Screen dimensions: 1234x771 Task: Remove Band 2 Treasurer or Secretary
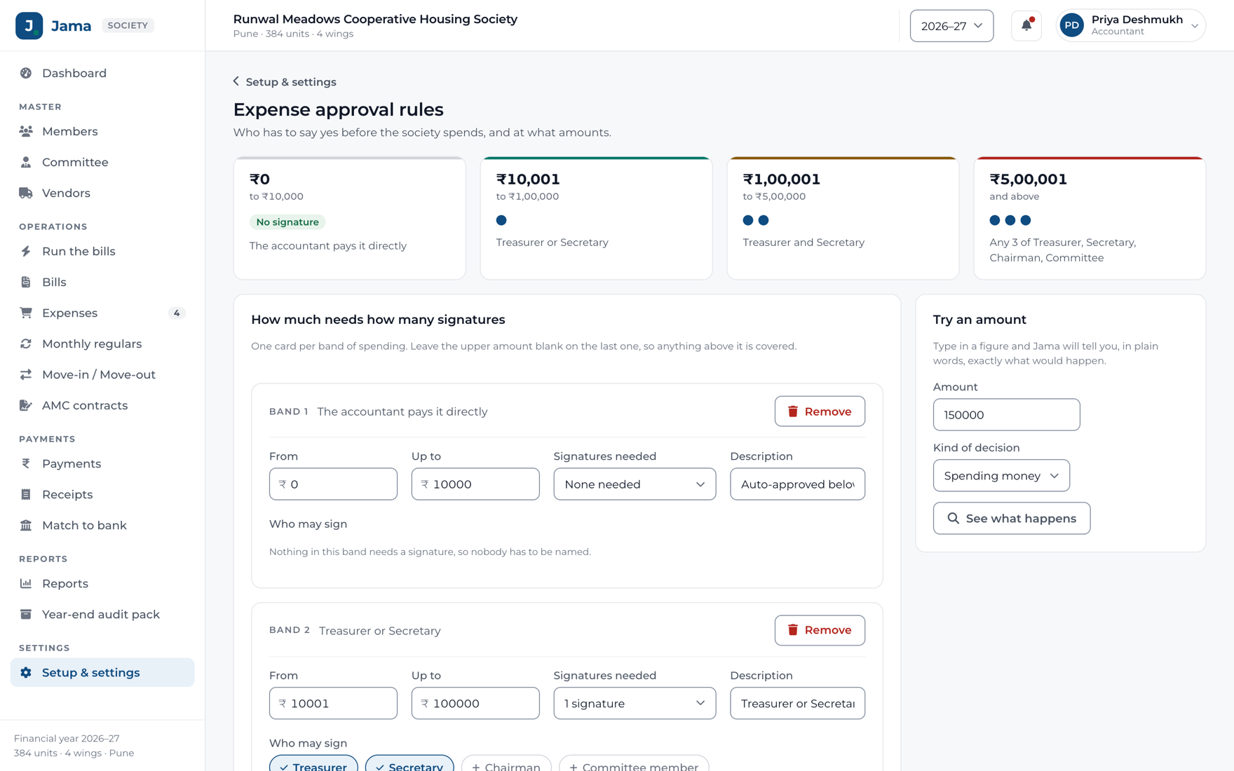820,630
